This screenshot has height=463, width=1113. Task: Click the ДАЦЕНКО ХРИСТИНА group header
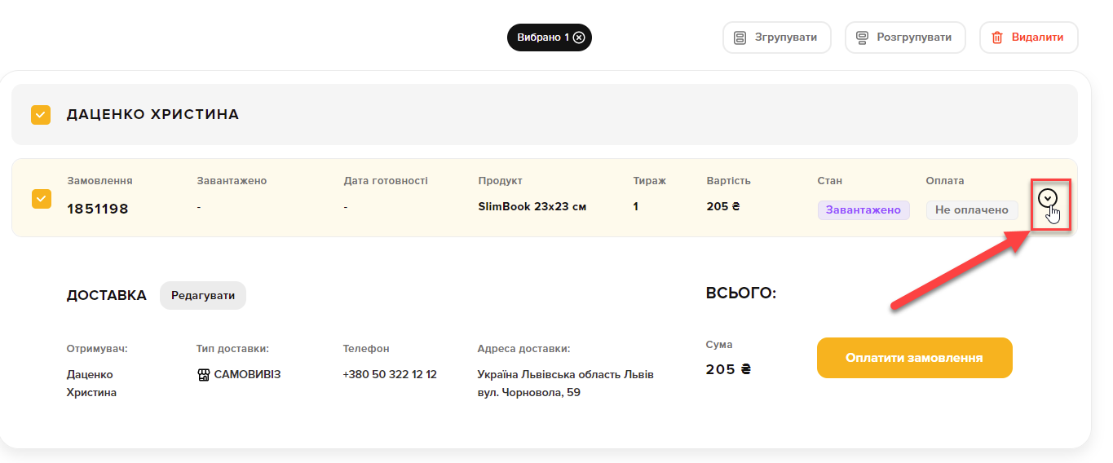point(545,115)
